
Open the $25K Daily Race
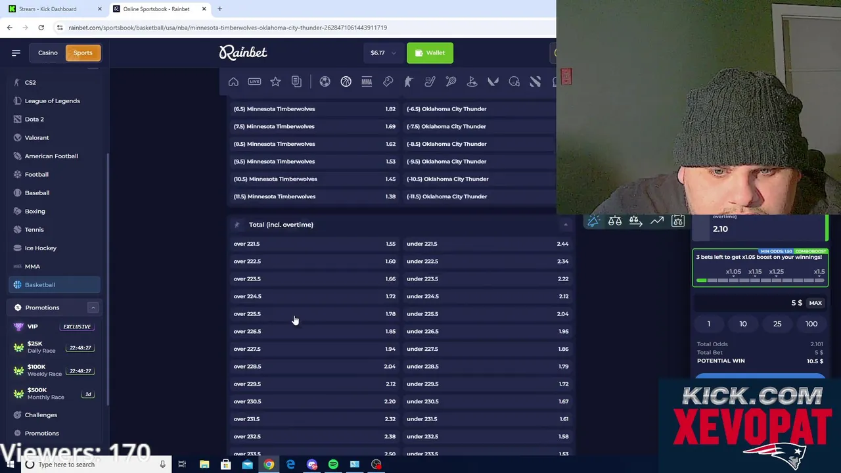[x=55, y=347]
